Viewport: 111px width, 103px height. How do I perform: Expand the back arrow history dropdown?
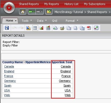pos(34,12)
